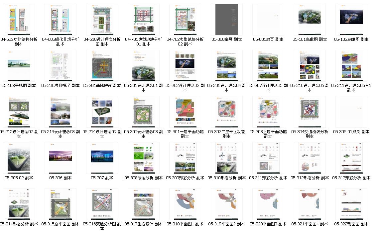Select the 05-213设计理念08 thumbnail

60,112
